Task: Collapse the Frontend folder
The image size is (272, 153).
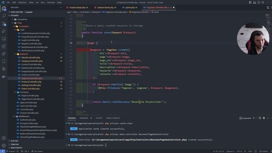Action: click(37, 92)
